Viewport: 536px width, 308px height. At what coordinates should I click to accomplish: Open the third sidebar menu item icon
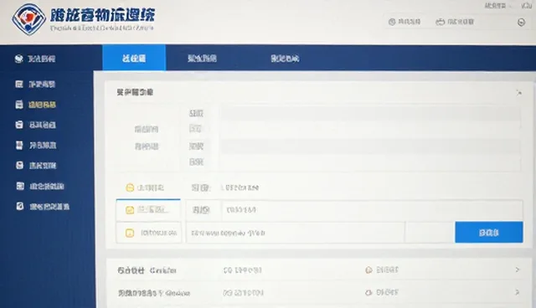pos(19,125)
